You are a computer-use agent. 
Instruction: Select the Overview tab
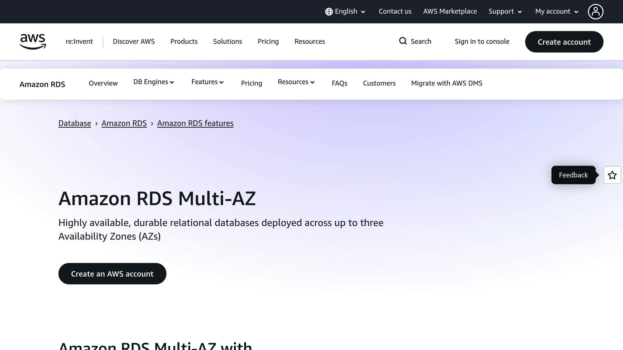coord(103,83)
